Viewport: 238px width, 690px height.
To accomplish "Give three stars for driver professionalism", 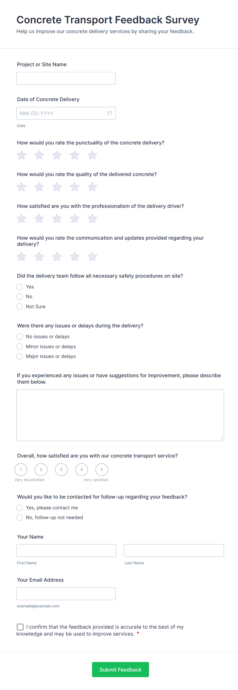I will (x=57, y=218).
